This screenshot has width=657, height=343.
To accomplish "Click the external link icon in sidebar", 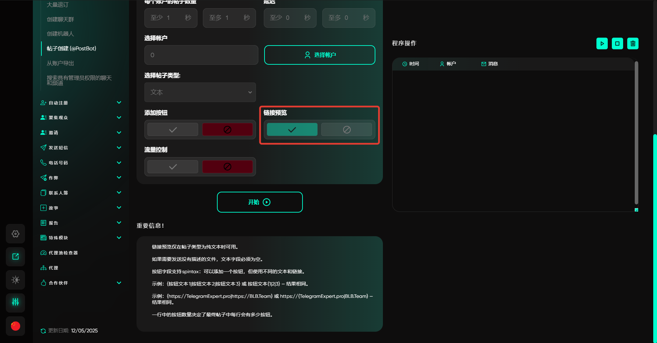I will point(15,257).
